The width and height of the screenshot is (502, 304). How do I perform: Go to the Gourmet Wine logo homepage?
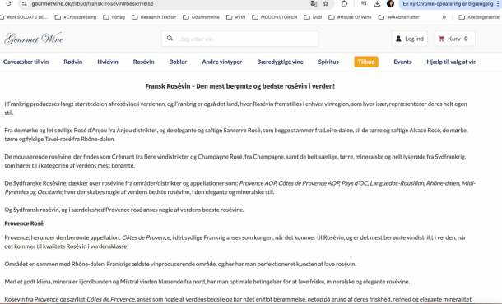[34, 39]
